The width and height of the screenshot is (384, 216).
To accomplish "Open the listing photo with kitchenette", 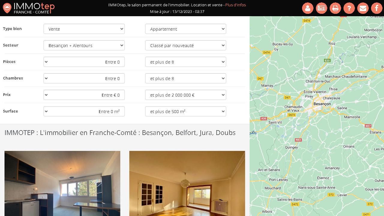I will coord(62,183).
